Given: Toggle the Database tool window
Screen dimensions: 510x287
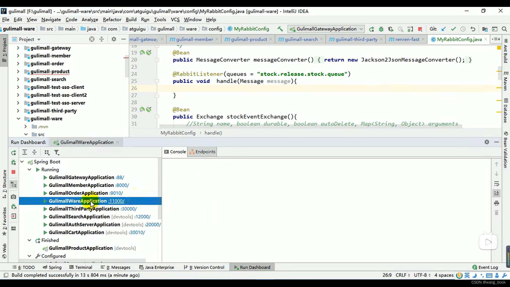Looking at the screenshot, I should 506,111.
